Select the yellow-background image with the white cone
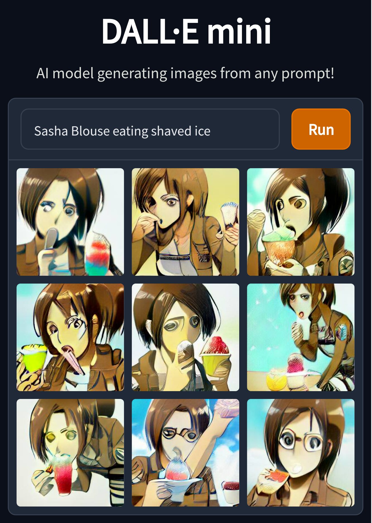Viewport: 372px width, 523px height. click(x=186, y=222)
